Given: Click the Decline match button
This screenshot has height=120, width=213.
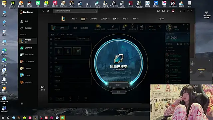Looking at the screenshot, I should point(118,92).
